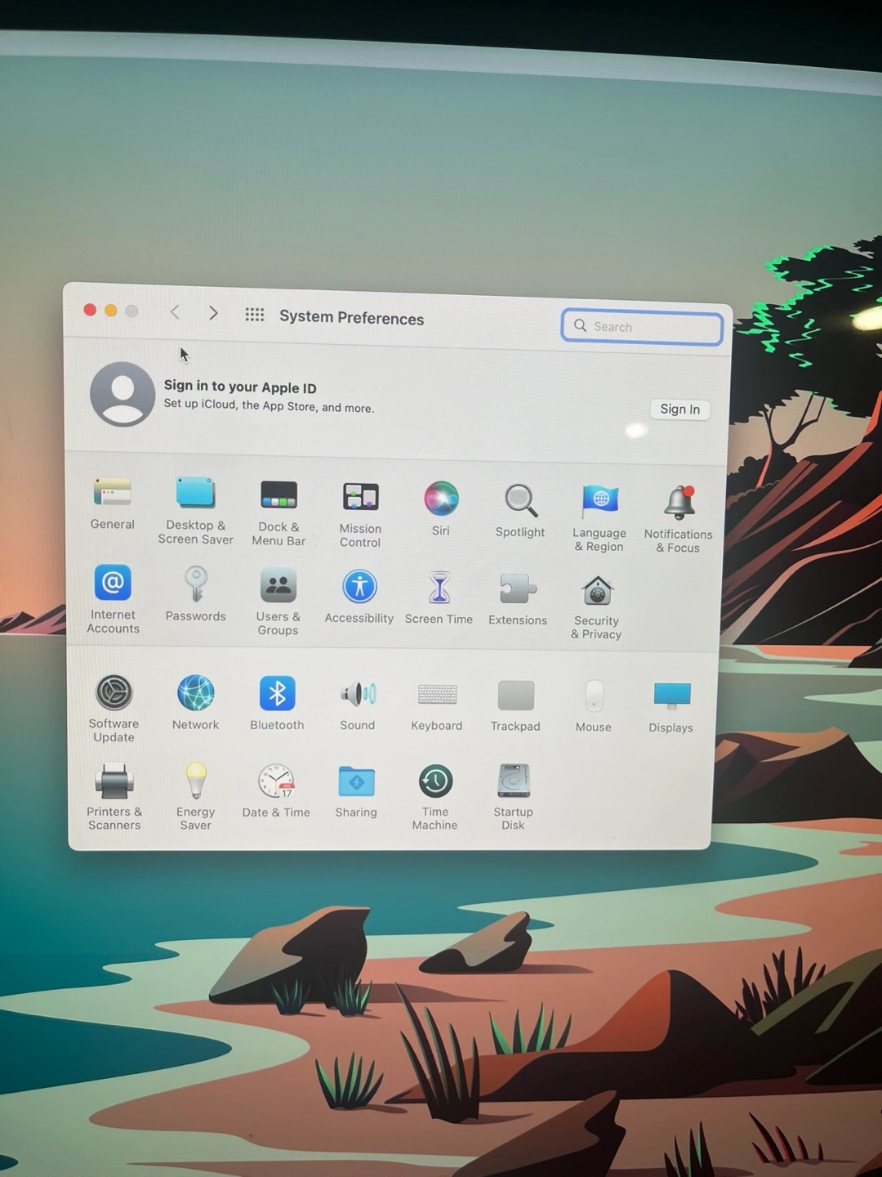
Task: Open Accessibility settings
Action: (359, 587)
